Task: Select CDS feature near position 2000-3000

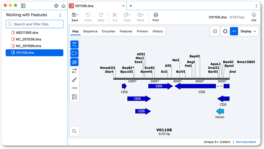Action: point(161,86)
